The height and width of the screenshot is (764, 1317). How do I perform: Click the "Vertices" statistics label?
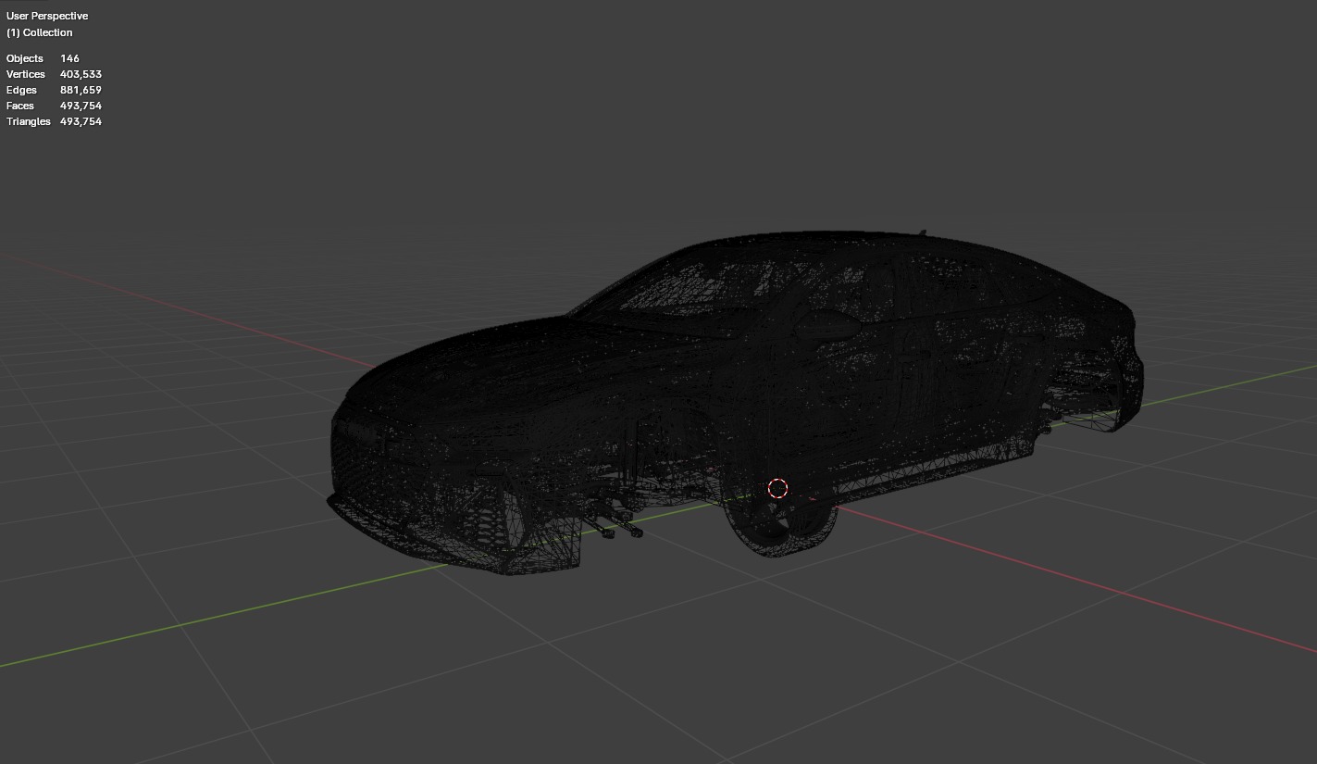(x=26, y=74)
